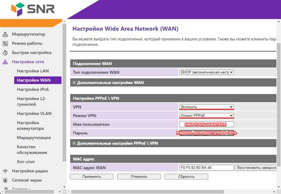Viewport: 281px width, 194px height.
Task: Open Режим VPN Клиент PPPoE dropdown
Action: pyautogui.click(x=206, y=116)
